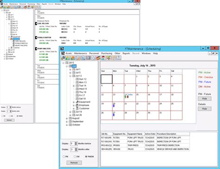Click the Months before stepper arrows
The width and height of the screenshot is (220, 169).
pyautogui.click(x=76, y=144)
